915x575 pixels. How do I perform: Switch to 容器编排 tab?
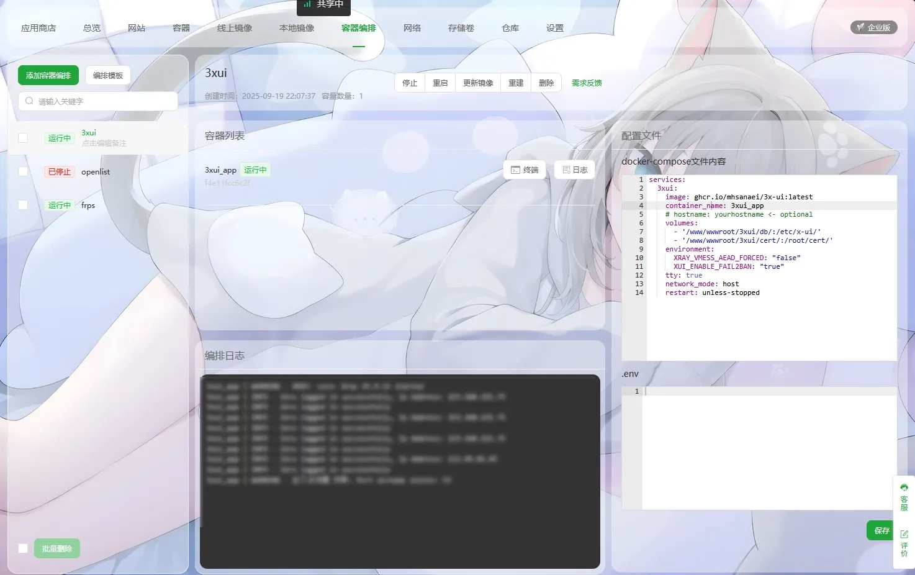[358, 28]
